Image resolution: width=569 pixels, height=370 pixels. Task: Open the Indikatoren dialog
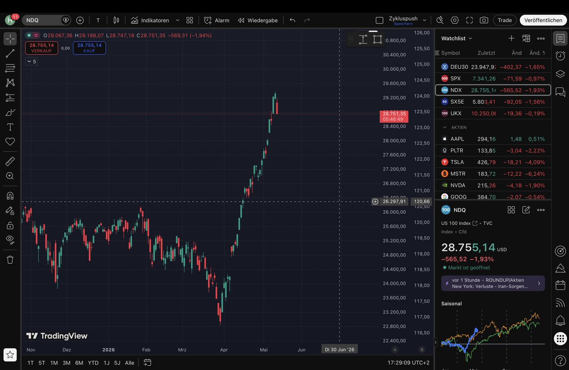[x=150, y=20]
